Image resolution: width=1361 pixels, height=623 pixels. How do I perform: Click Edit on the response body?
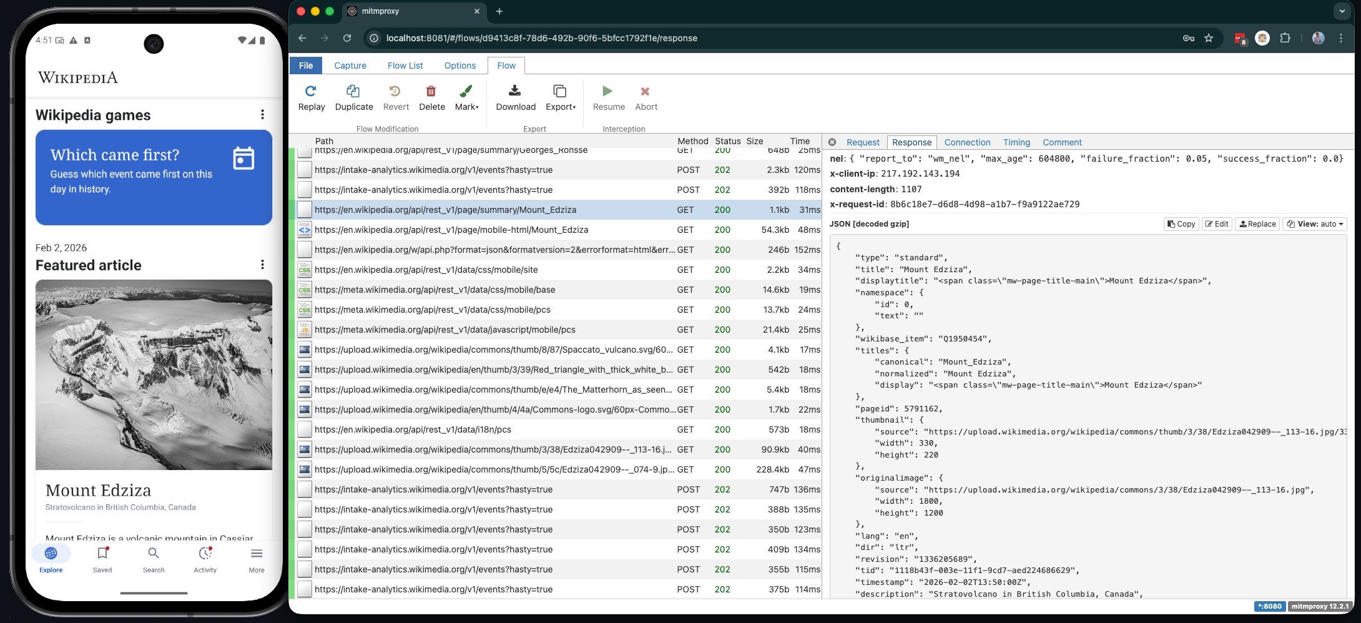1217,224
